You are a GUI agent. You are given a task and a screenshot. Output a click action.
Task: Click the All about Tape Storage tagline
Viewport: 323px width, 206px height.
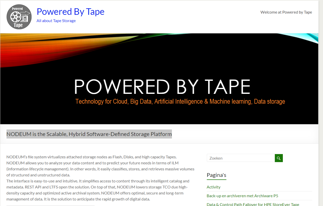56,21
